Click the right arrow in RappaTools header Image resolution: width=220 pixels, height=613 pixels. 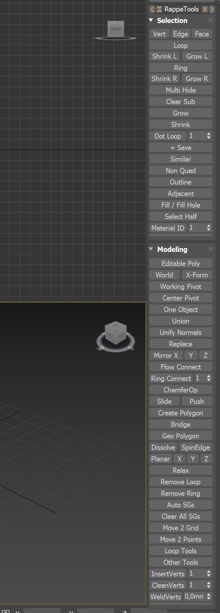click(x=212, y=9)
